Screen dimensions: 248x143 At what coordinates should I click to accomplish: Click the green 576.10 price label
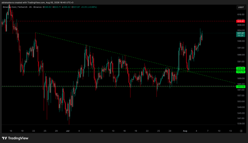(241, 68)
